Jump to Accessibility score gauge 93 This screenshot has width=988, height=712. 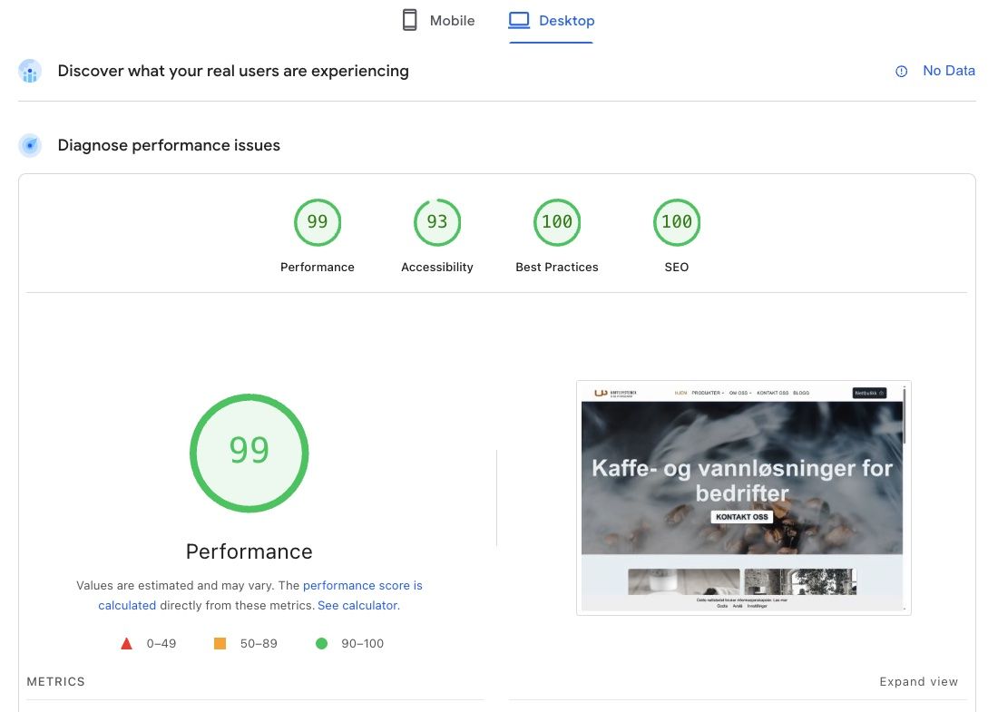(437, 222)
